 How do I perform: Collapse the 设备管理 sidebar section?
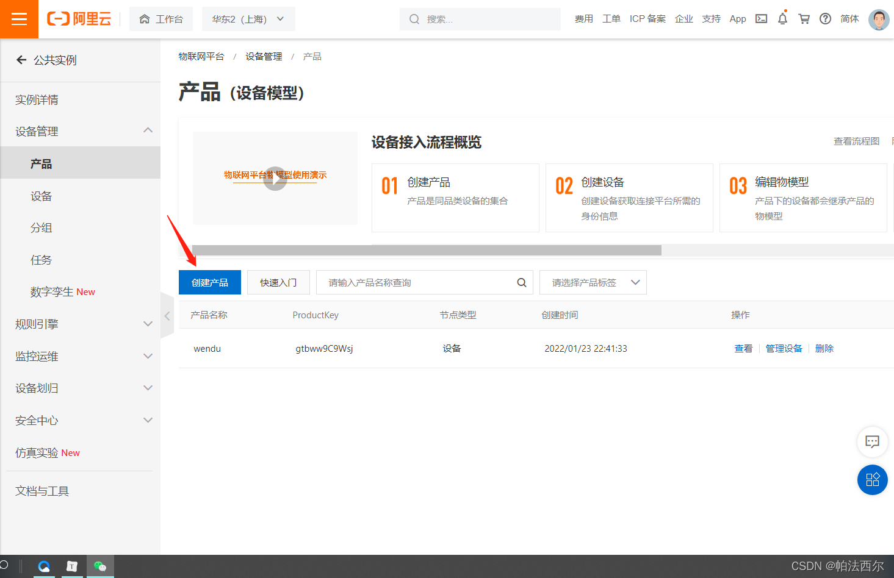(x=148, y=130)
